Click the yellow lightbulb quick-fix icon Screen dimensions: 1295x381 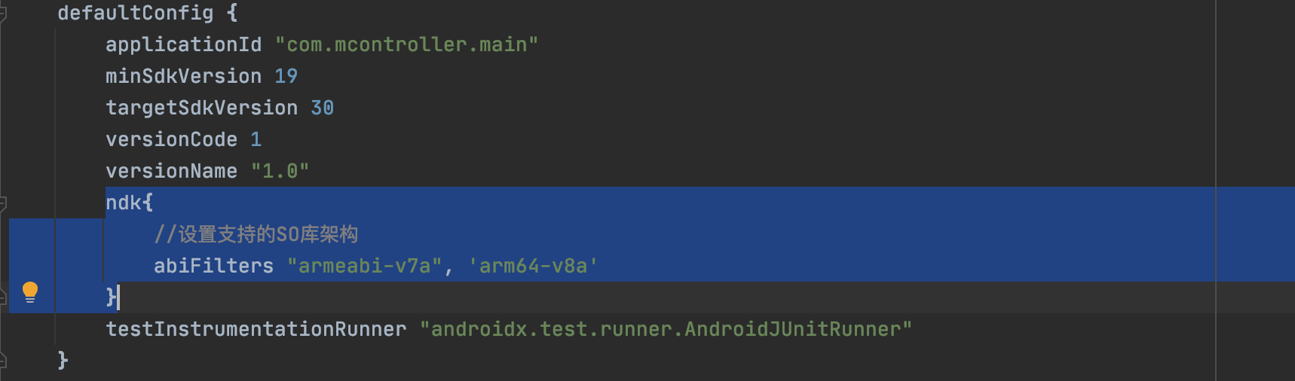(30, 291)
